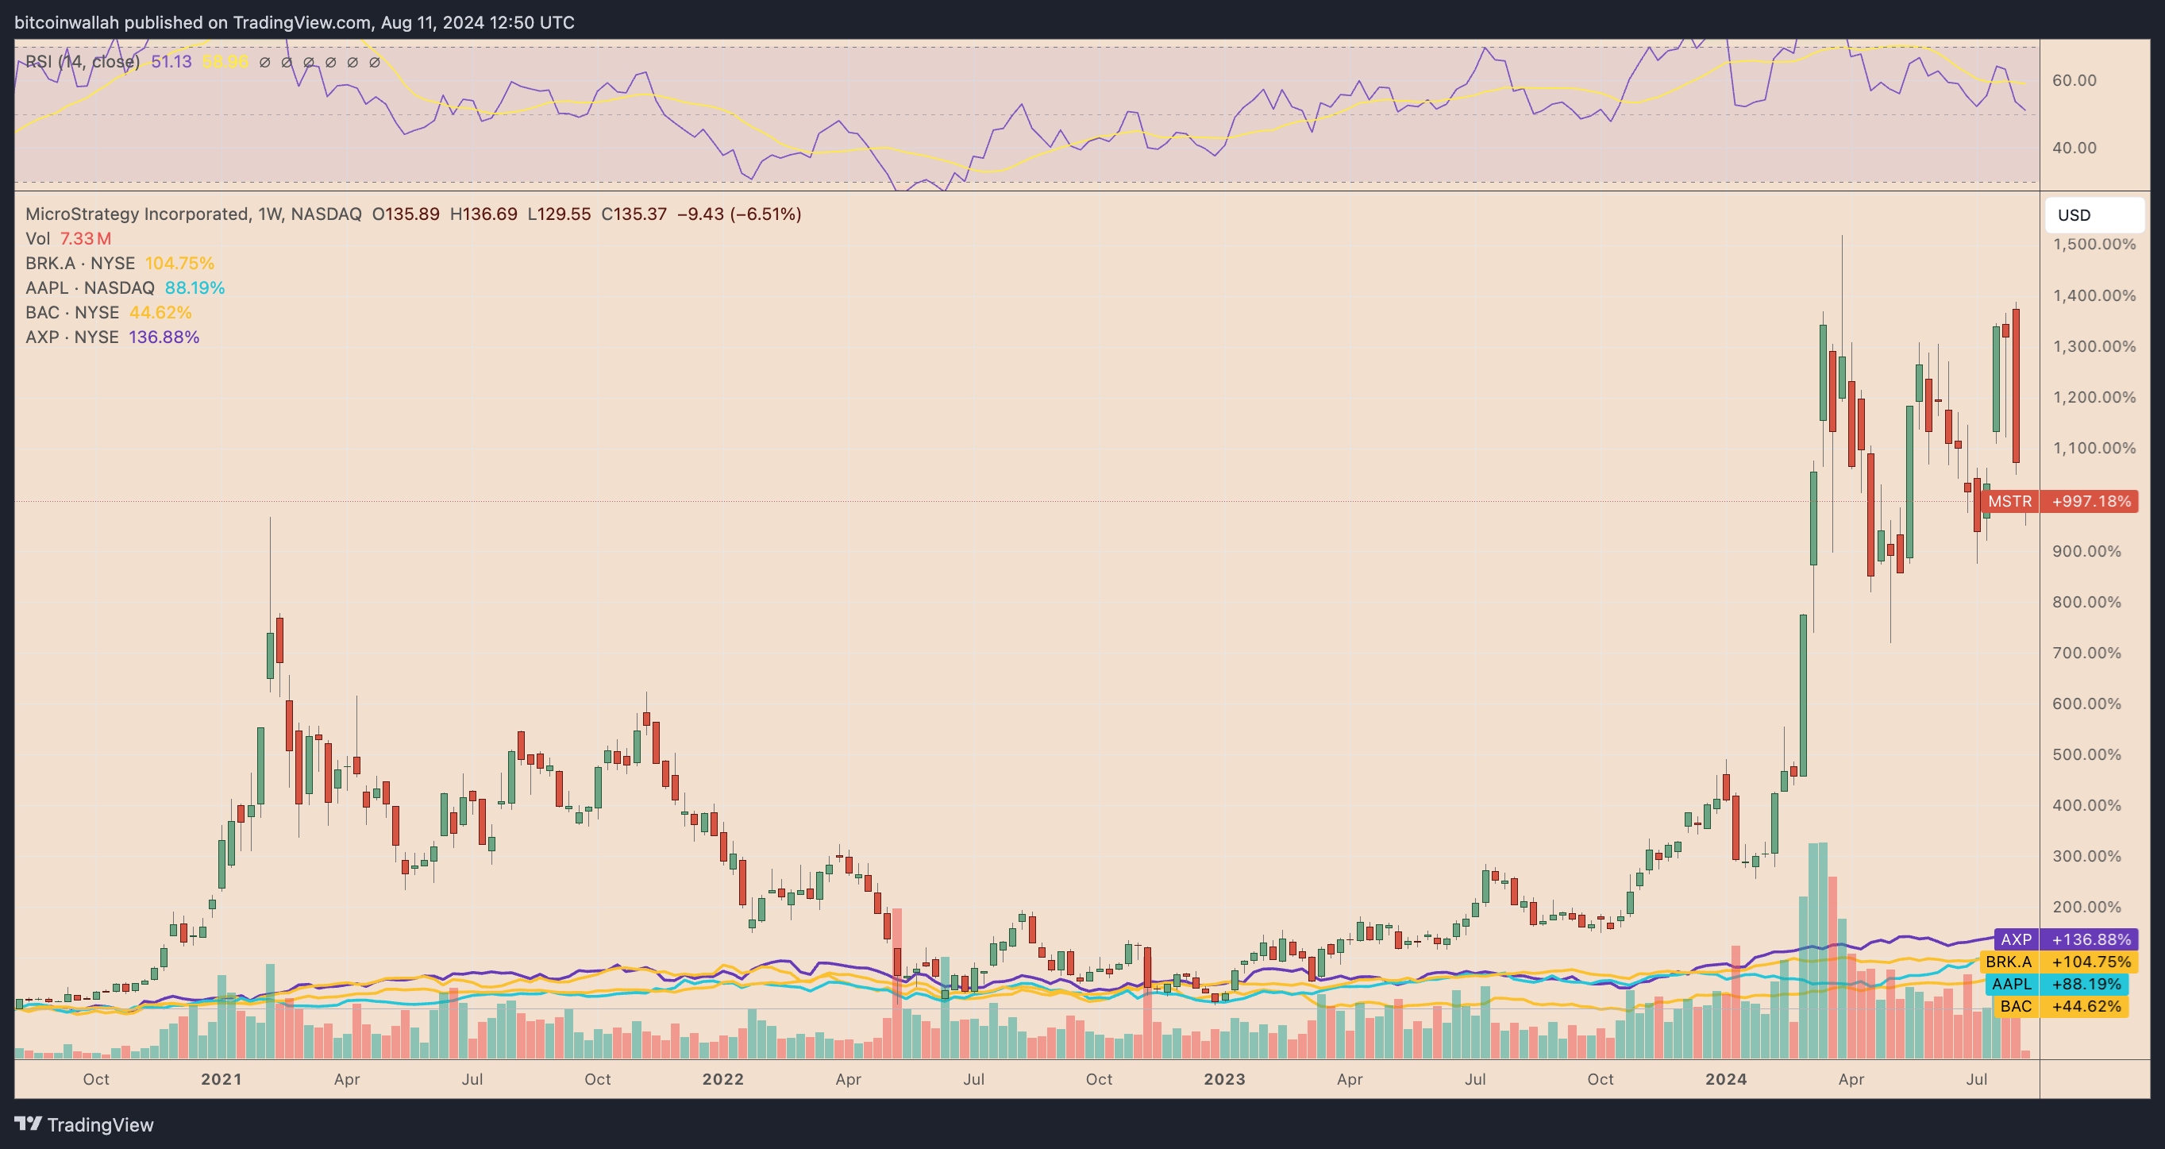This screenshot has width=2165, height=1149.
Task: Click the 2021 label on time axis
Action: (x=221, y=1079)
